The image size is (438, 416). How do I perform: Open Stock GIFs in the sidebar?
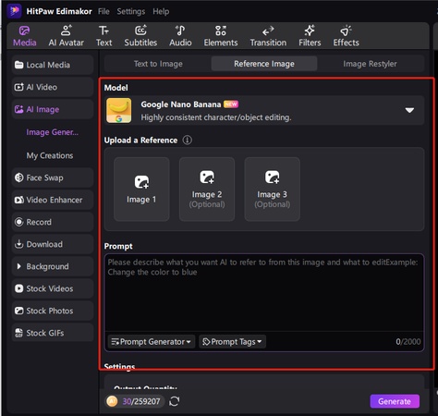pos(53,333)
